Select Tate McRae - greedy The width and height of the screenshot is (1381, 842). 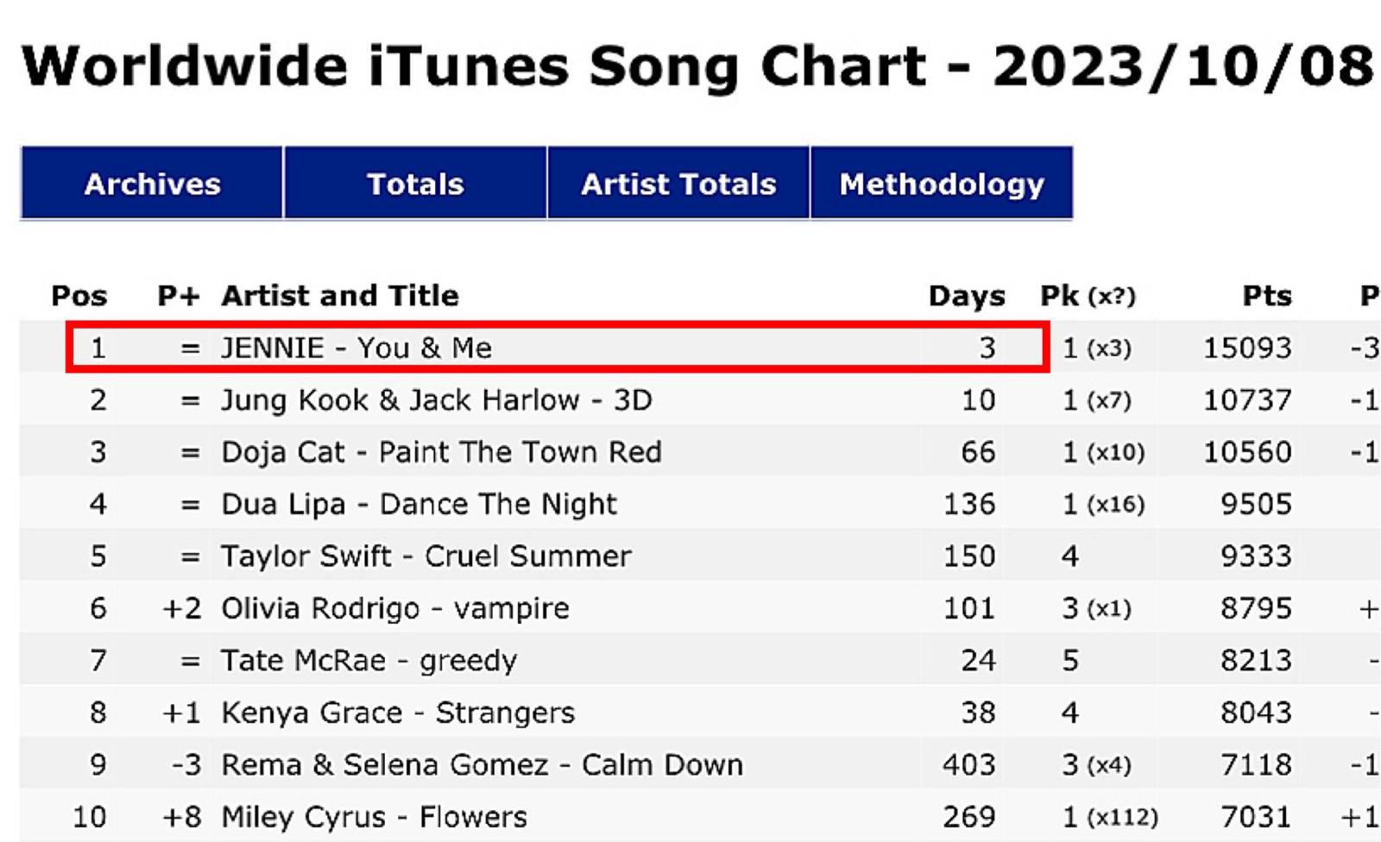[369, 661]
